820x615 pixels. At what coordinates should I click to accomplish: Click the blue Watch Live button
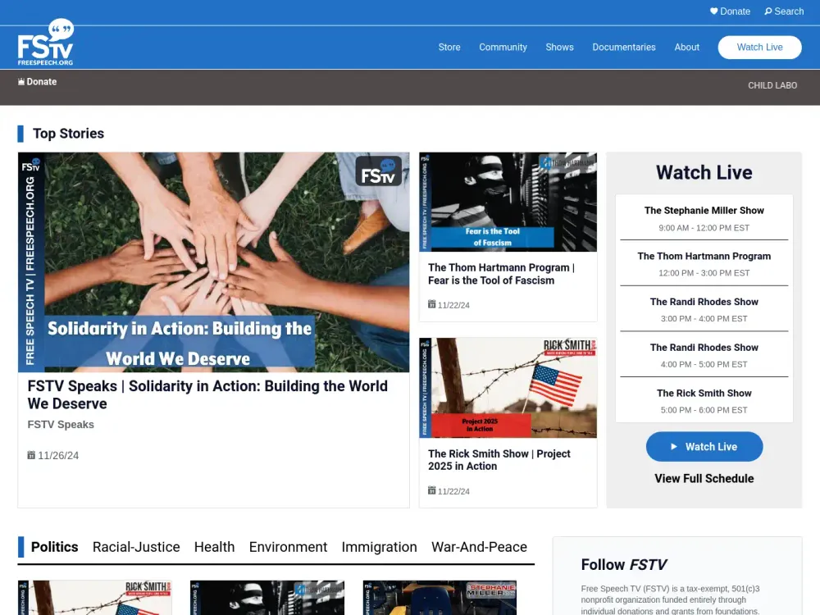[704, 446]
